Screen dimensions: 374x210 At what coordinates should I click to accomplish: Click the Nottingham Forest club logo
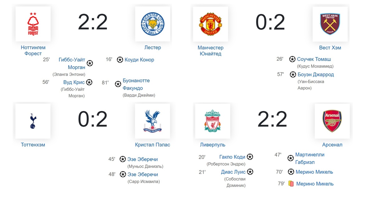33,24
